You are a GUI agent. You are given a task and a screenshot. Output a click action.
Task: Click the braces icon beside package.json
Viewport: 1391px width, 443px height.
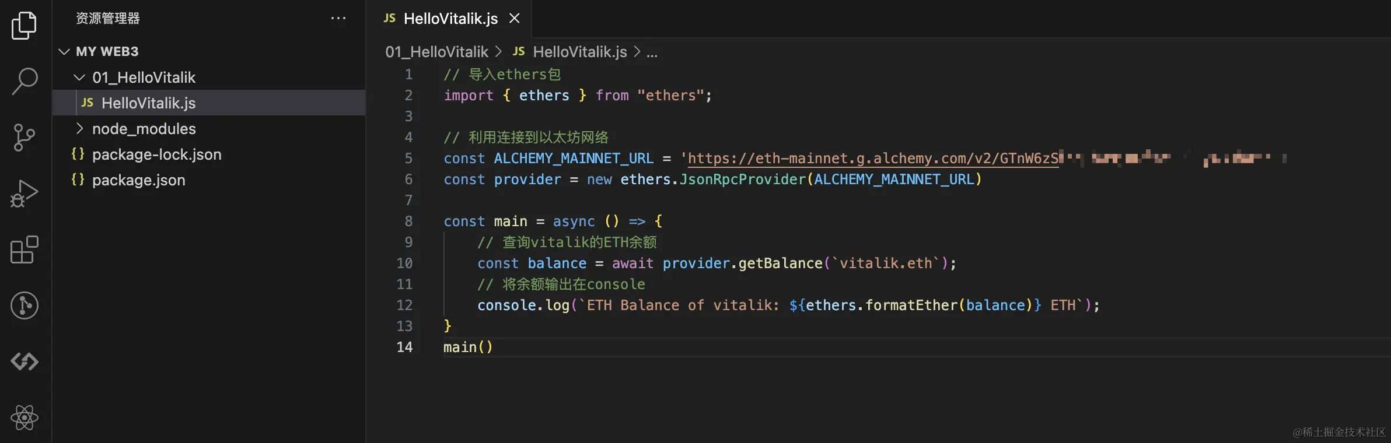(x=78, y=180)
